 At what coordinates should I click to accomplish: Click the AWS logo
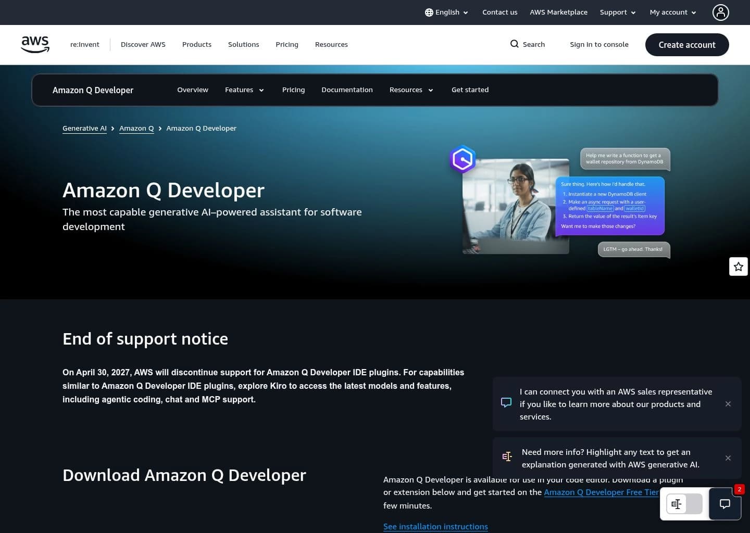35,44
